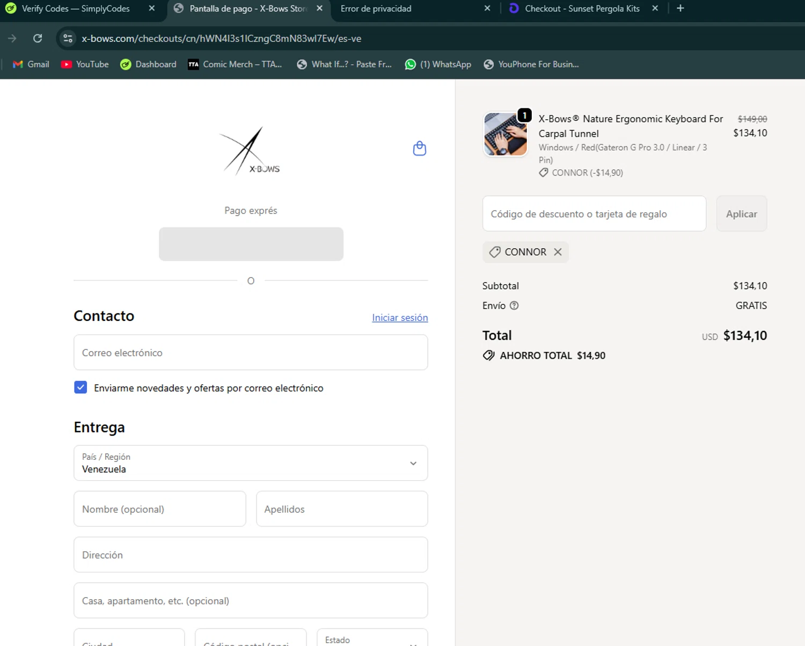The height and width of the screenshot is (646, 805).
Task: Focus the Apellidos field
Action: [x=342, y=509]
